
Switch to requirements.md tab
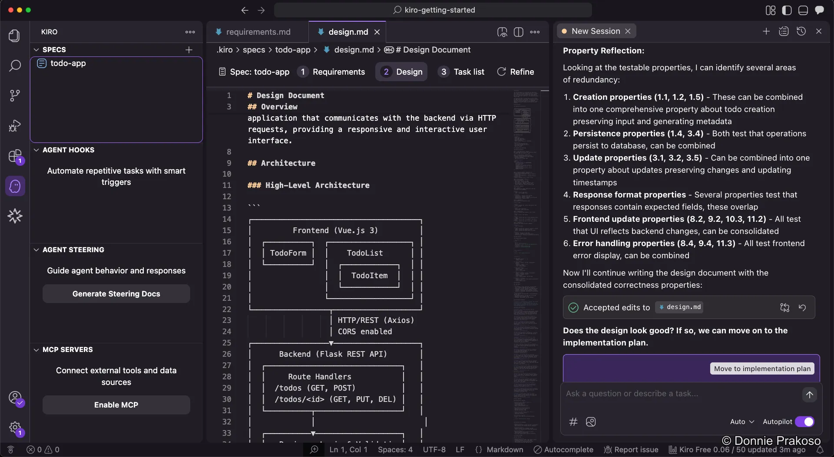(258, 32)
